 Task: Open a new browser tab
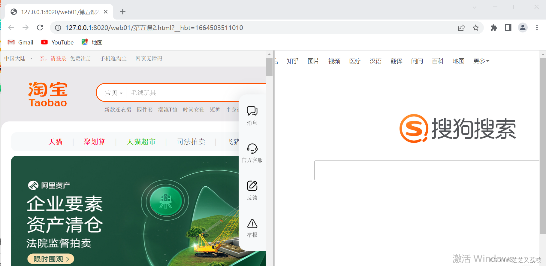point(122,12)
